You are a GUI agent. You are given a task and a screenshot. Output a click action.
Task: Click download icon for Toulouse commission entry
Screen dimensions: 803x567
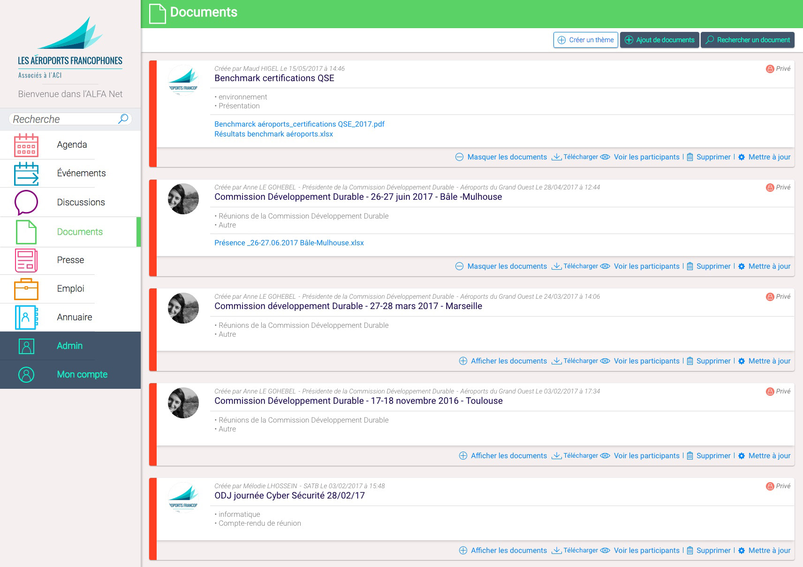click(556, 456)
